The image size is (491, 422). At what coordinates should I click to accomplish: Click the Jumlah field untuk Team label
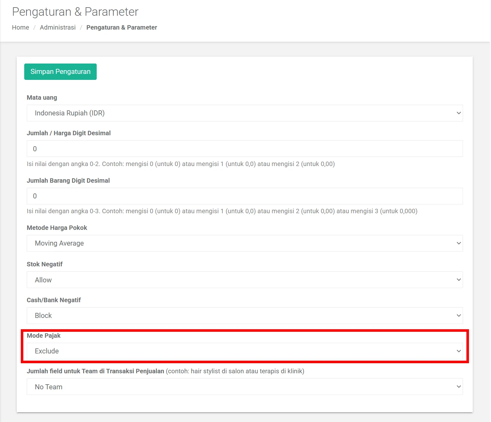point(165,371)
